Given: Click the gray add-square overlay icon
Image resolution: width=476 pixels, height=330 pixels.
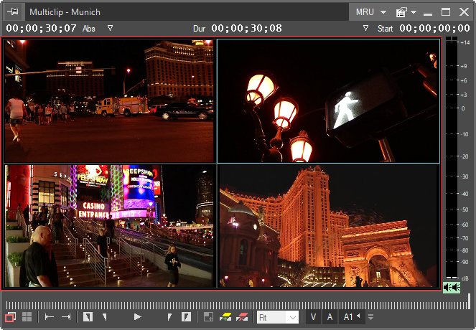Looking at the screenshot, I should click(208, 317).
